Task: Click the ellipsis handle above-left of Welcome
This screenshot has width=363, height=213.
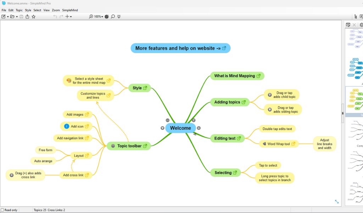Action: pyautogui.click(x=168, y=120)
